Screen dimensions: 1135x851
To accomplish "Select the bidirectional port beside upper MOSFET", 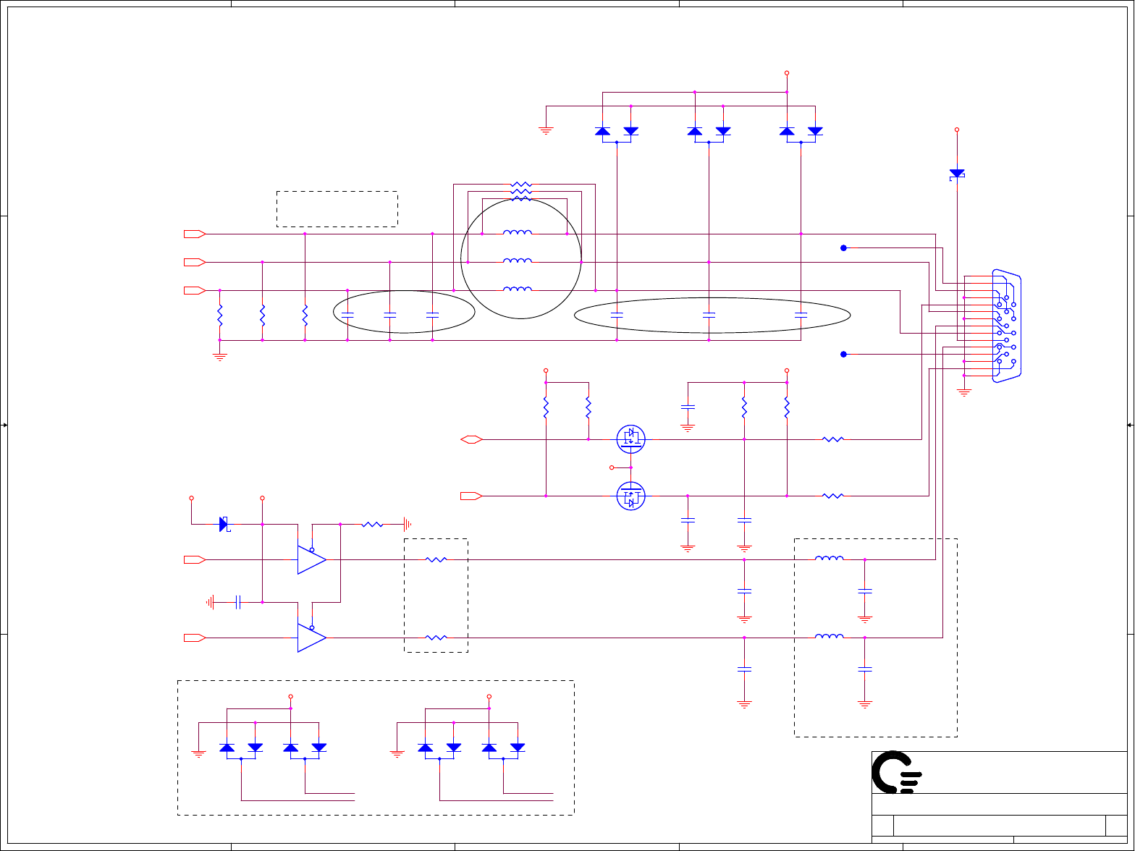I will click(471, 439).
